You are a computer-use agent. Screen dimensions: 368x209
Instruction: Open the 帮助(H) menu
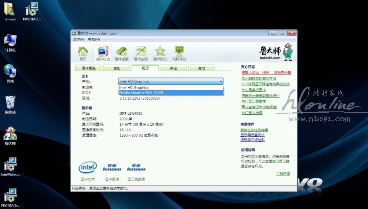coord(94,39)
